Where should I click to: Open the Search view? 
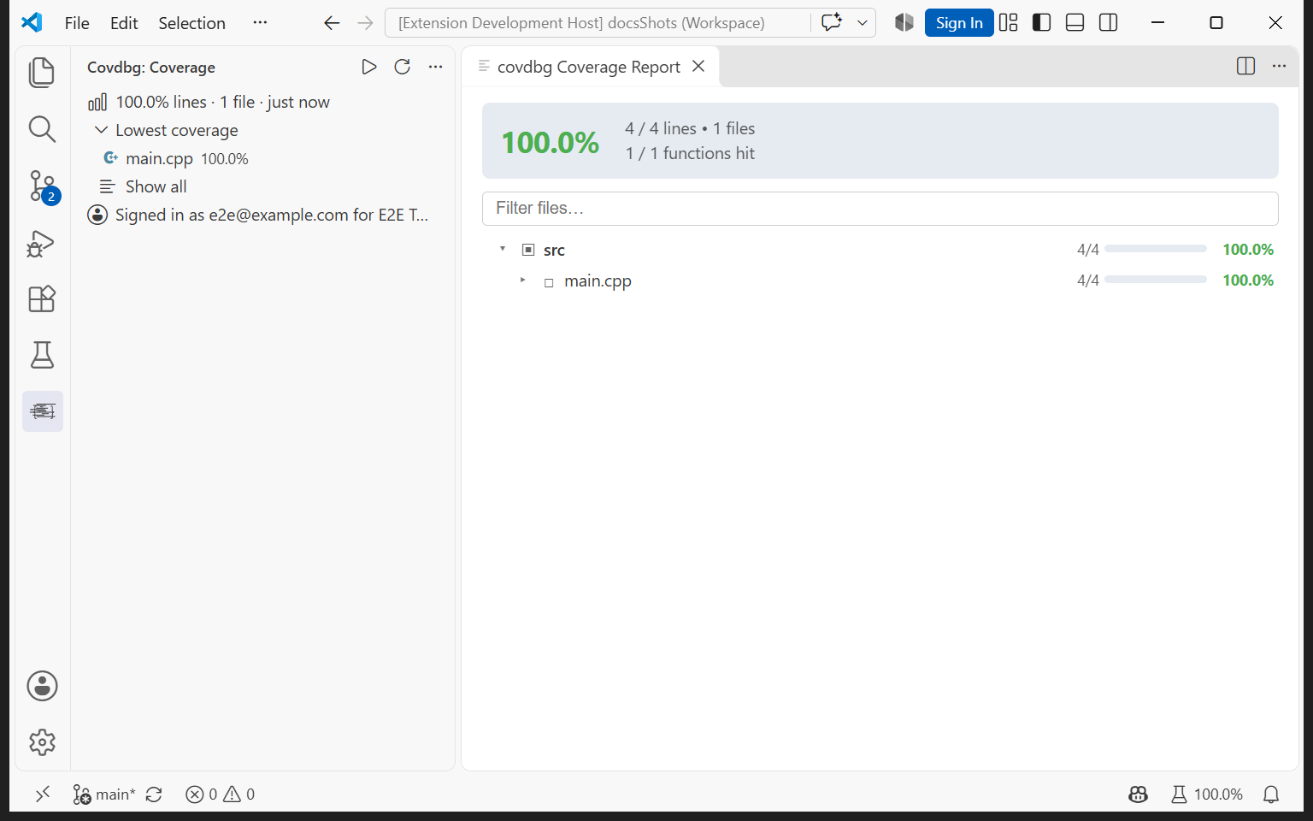point(42,129)
